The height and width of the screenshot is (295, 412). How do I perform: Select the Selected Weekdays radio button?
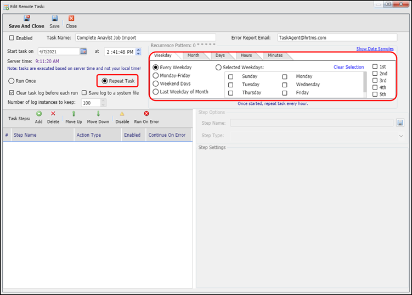[x=218, y=68]
